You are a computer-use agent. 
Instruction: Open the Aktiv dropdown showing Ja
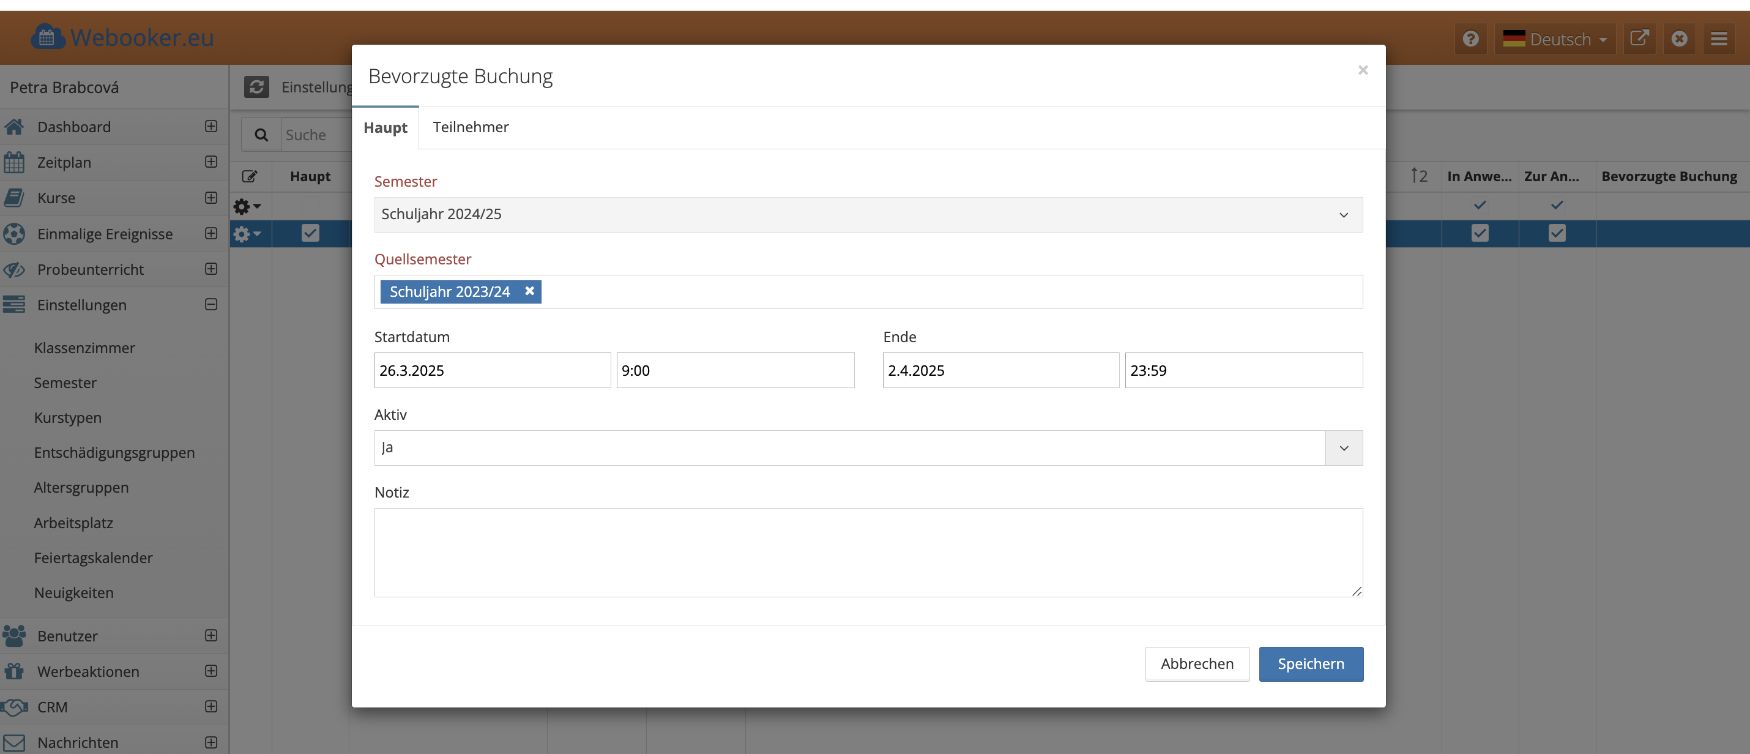[x=868, y=447]
